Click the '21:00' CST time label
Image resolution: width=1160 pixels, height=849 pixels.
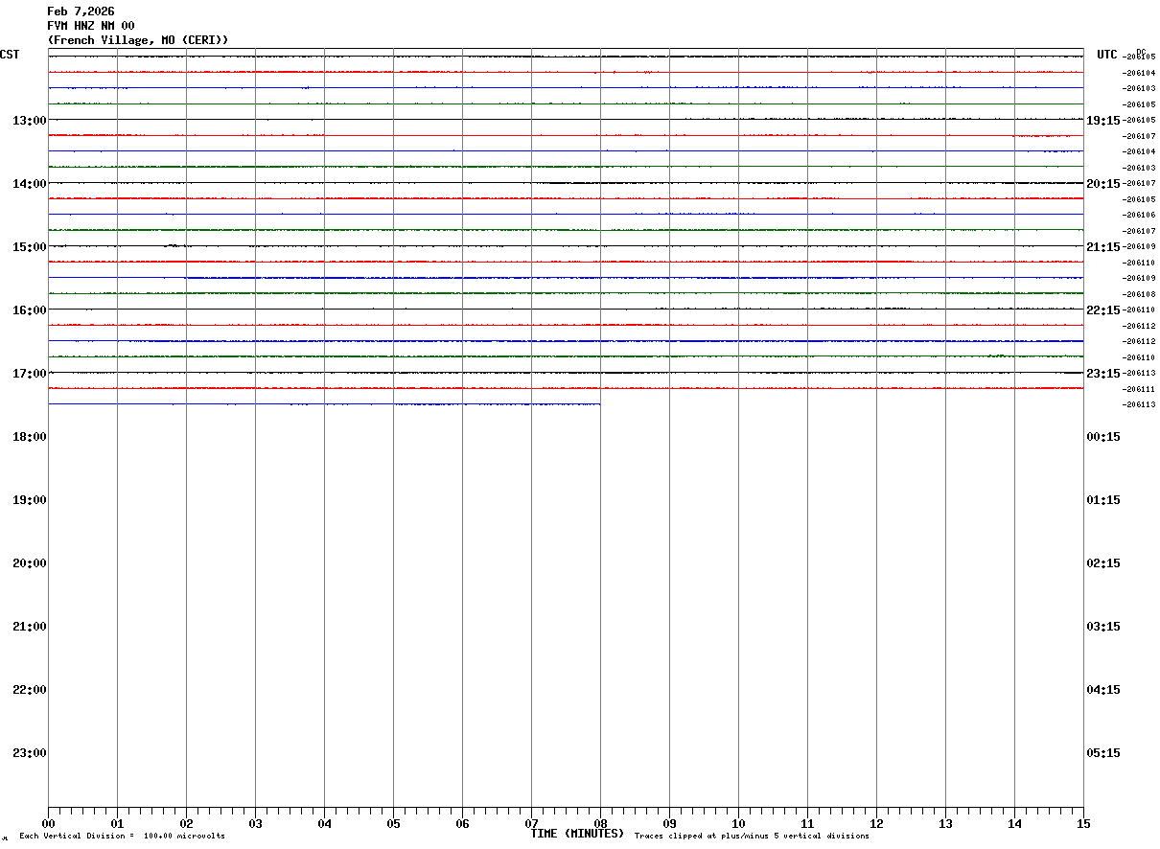point(30,626)
